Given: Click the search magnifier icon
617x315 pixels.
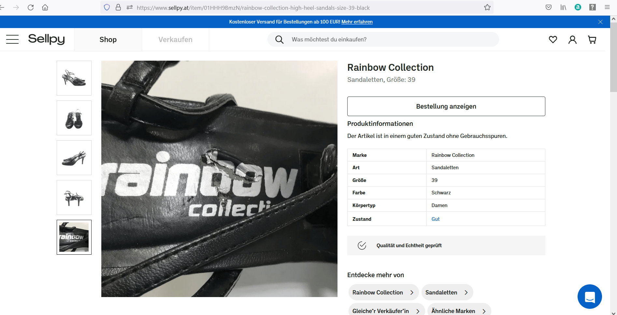Looking at the screenshot, I should (x=279, y=39).
